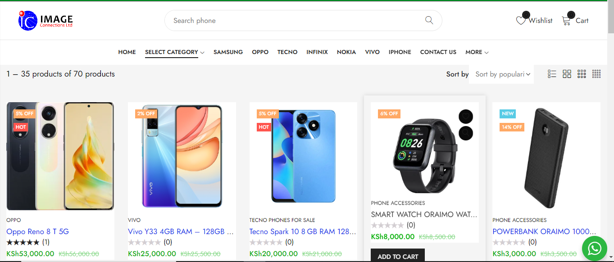Screen dimensions: 614x262
Task: Go to the Samsung menu item
Action: click(228, 52)
